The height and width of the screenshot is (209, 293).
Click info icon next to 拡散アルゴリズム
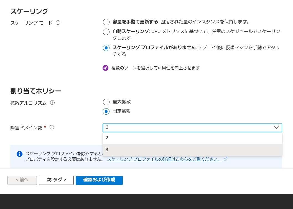pyautogui.click(x=52, y=103)
